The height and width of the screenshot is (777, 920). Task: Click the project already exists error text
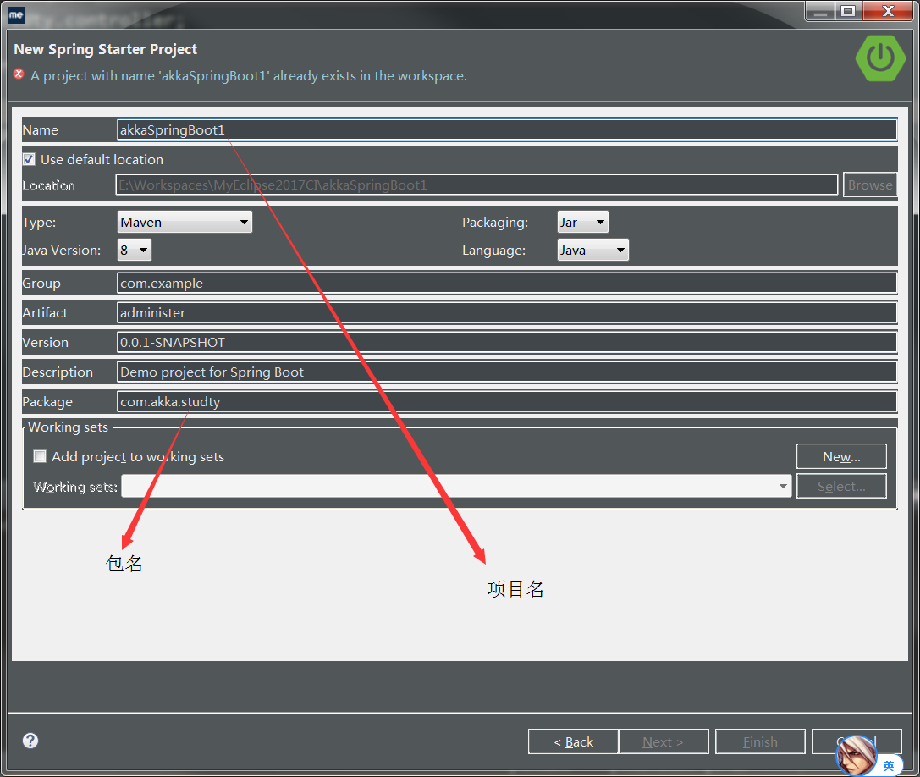click(249, 75)
